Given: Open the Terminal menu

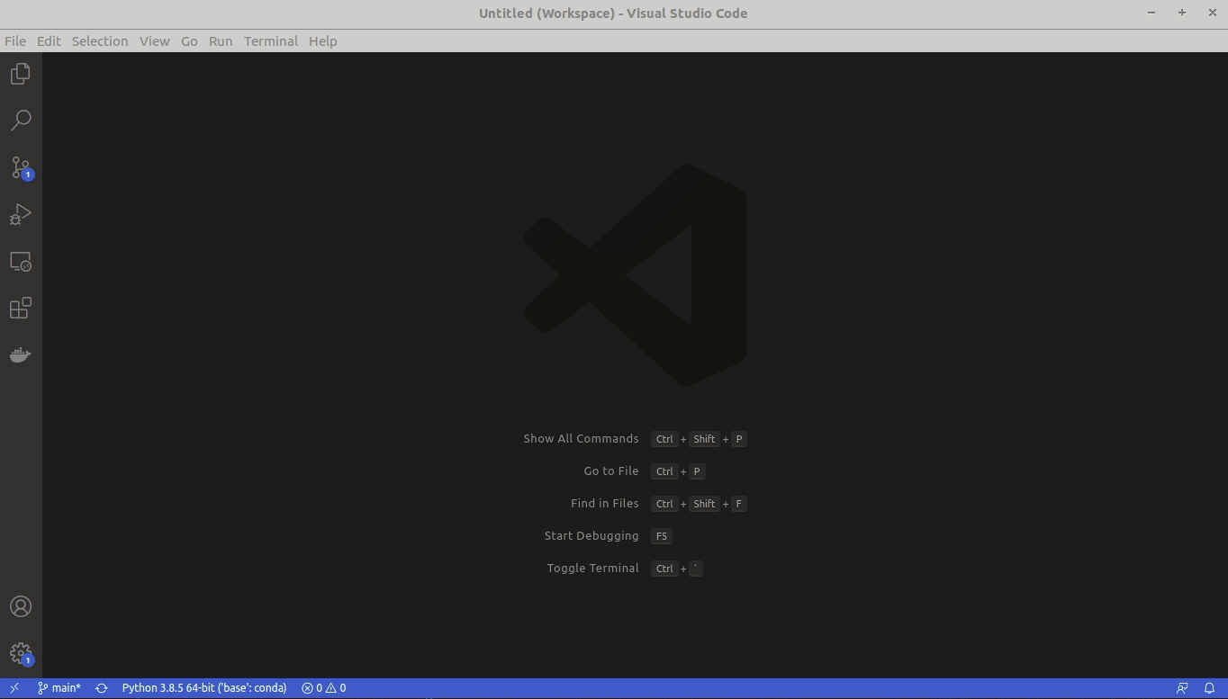Looking at the screenshot, I should click(271, 41).
